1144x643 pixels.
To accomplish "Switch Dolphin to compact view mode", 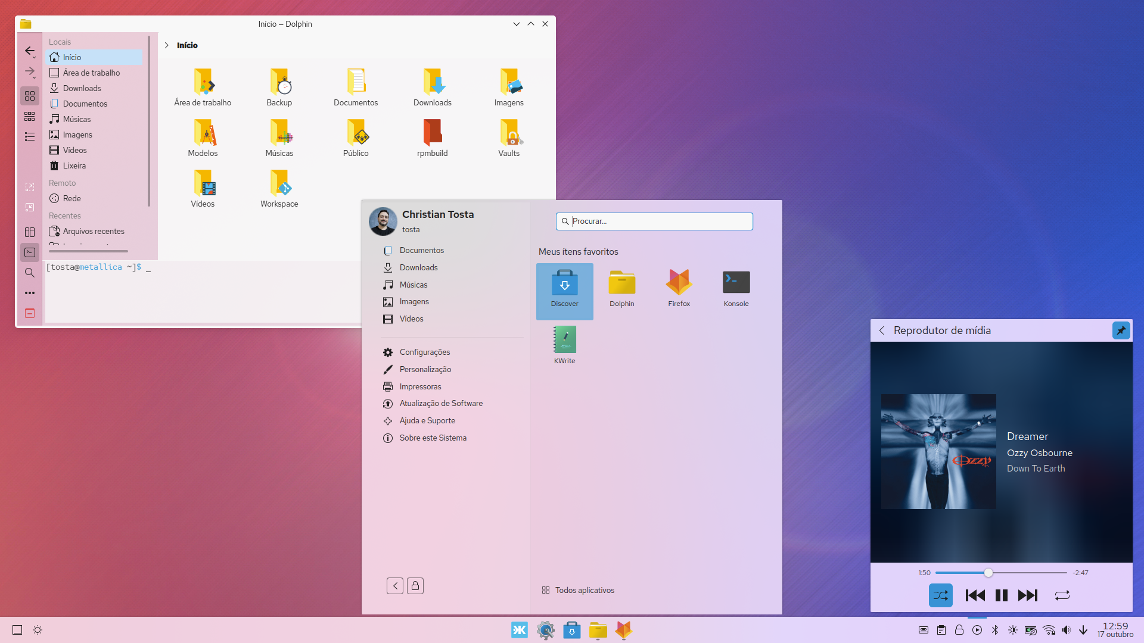I will point(30,116).
